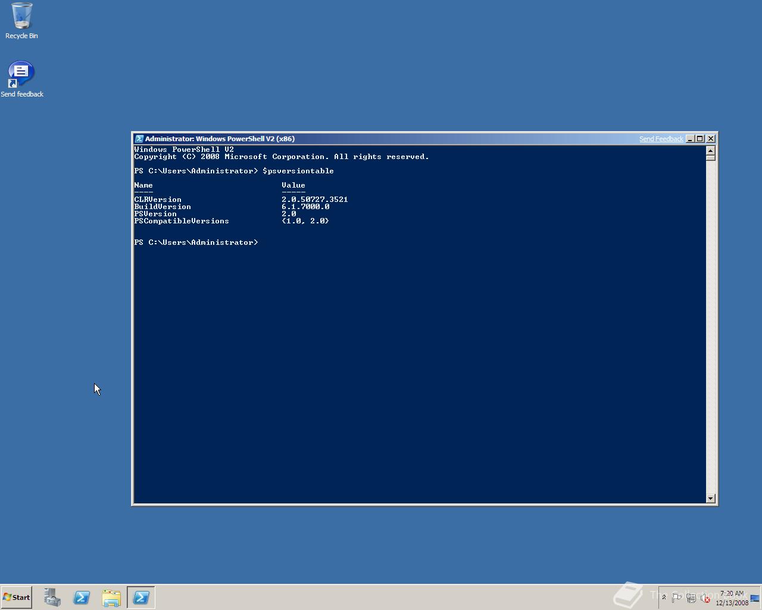This screenshot has height=610, width=762.
Task: Click the Name column header
Action: [143, 185]
